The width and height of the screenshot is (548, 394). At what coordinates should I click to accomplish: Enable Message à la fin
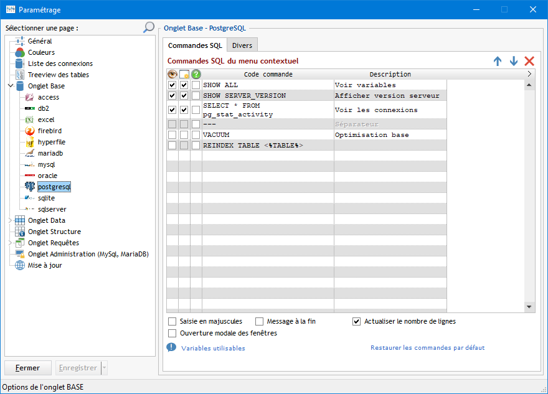click(259, 321)
